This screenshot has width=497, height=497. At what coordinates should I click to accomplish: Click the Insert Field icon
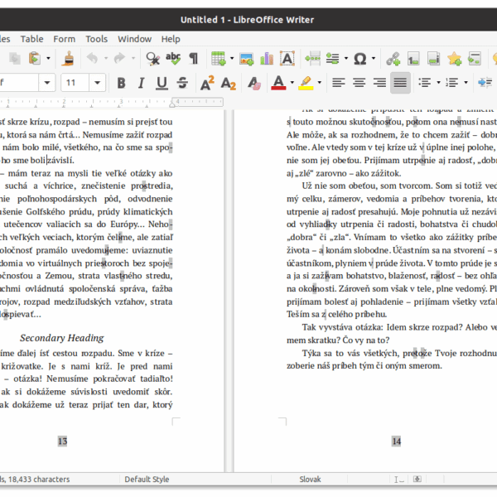(332, 59)
